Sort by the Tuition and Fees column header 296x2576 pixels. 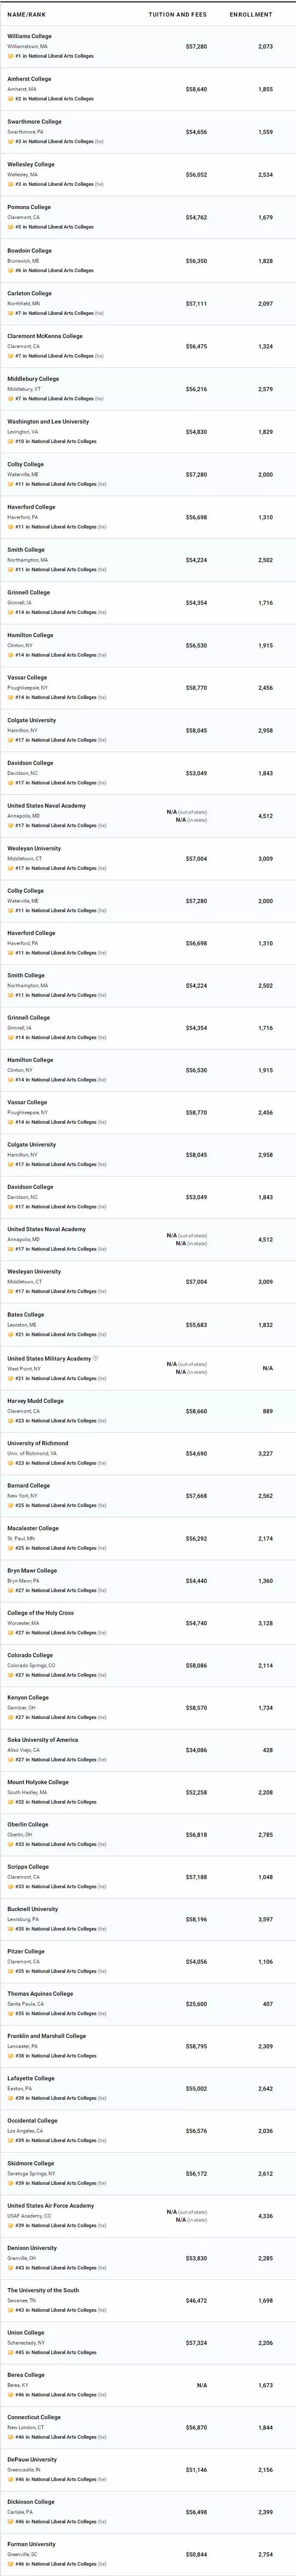(176, 15)
